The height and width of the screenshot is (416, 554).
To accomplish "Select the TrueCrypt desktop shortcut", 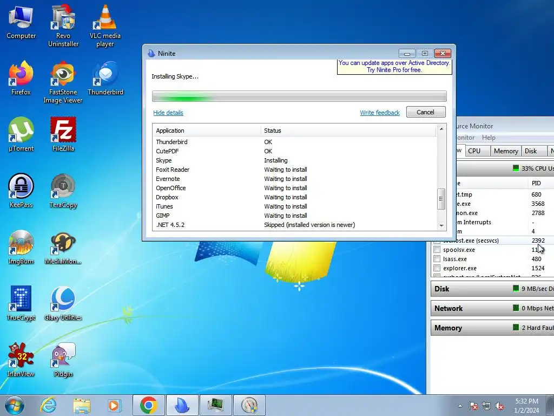I will pyautogui.click(x=21, y=304).
